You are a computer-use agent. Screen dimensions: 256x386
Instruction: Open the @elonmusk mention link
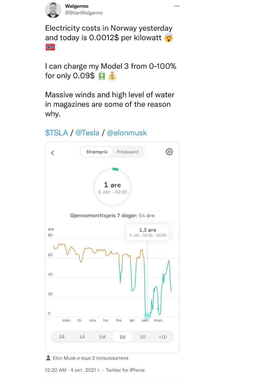[x=127, y=133]
